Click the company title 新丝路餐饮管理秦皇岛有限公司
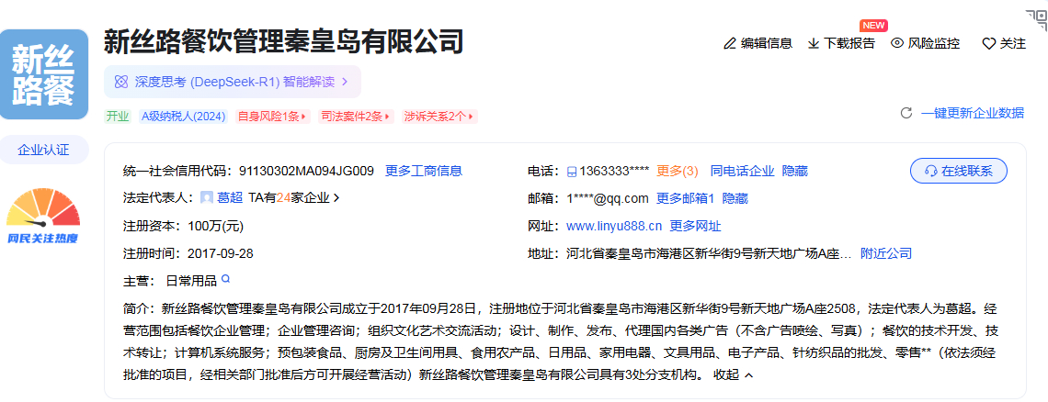1048x402 pixels. click(x=283, y=41)
